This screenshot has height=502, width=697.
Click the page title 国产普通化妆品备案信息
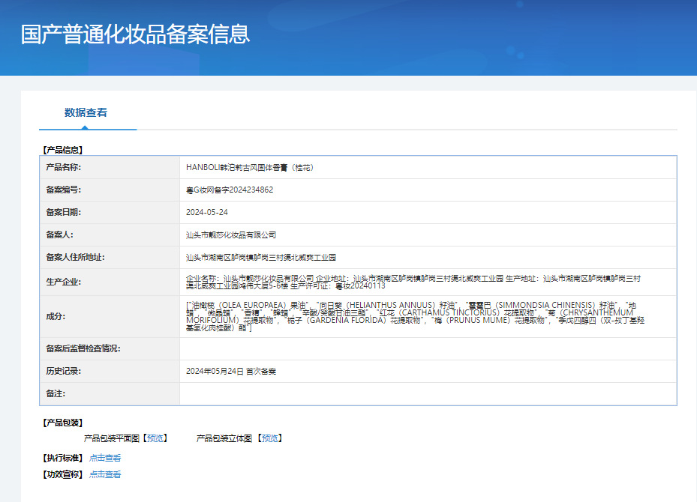[136, 34]
